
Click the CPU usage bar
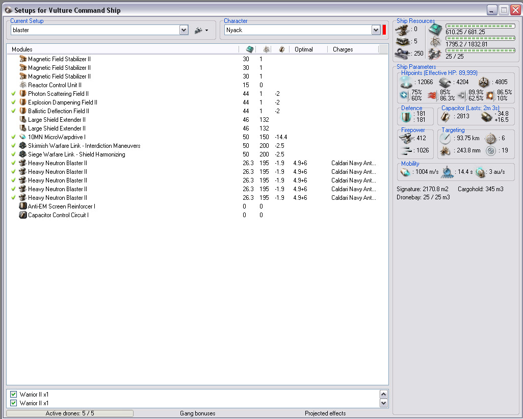click(480, 26)
